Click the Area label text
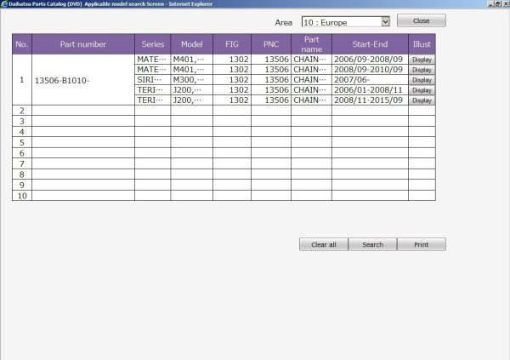This screenshot has height=360, width=510. pos(284,22)
